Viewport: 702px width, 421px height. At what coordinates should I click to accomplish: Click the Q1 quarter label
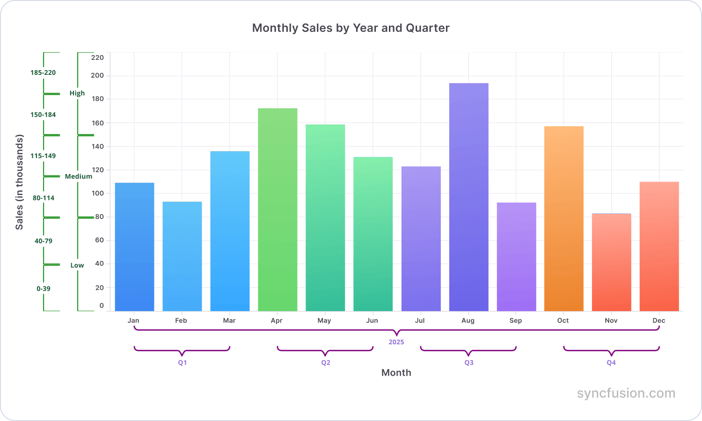click(182, 363)
